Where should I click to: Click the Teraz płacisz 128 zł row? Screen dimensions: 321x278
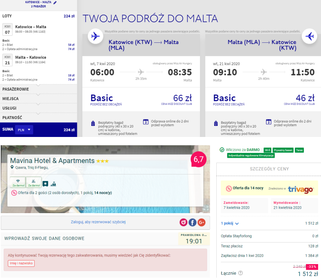[x=269, y=246]
